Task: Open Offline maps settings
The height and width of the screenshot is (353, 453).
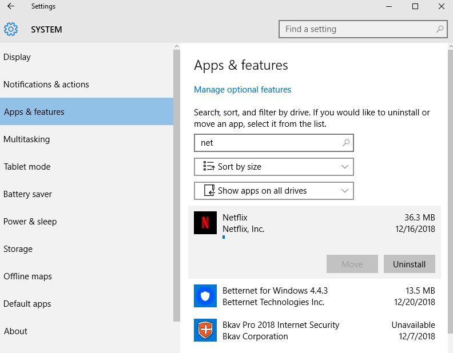Action: [87, 276]
